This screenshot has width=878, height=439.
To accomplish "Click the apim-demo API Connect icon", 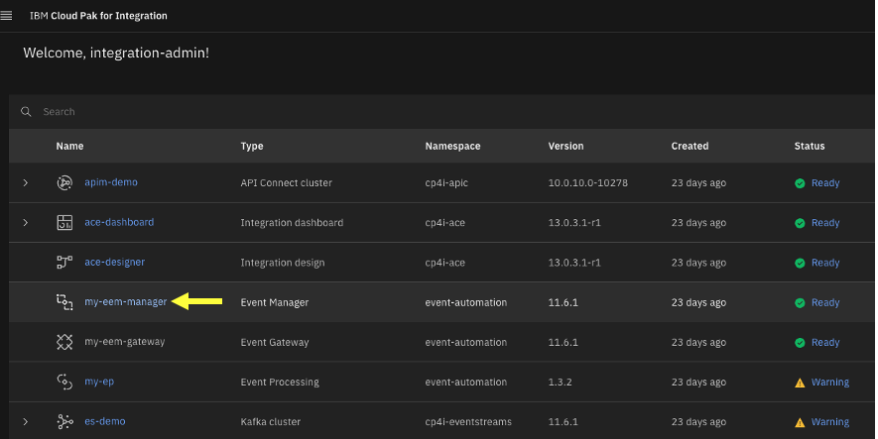I will pos(64,183).
